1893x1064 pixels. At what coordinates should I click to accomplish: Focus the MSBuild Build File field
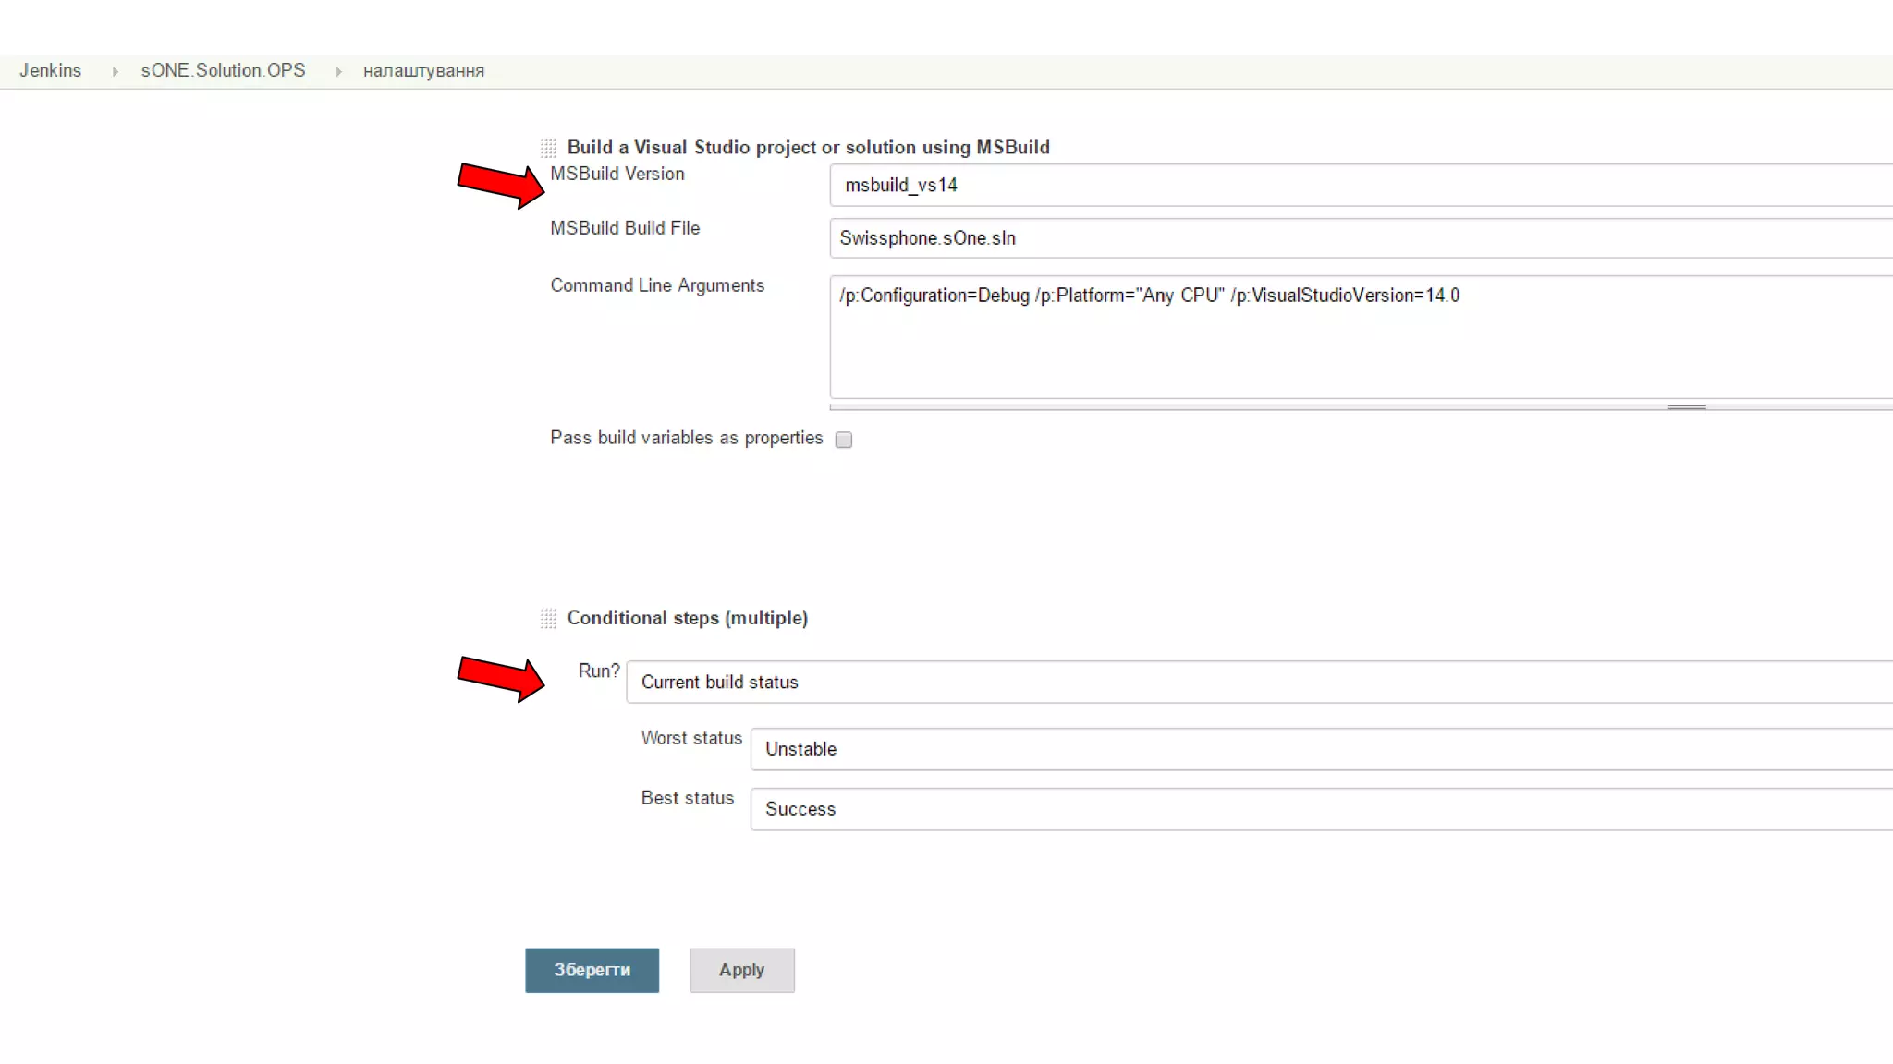tap(1359, 238)
